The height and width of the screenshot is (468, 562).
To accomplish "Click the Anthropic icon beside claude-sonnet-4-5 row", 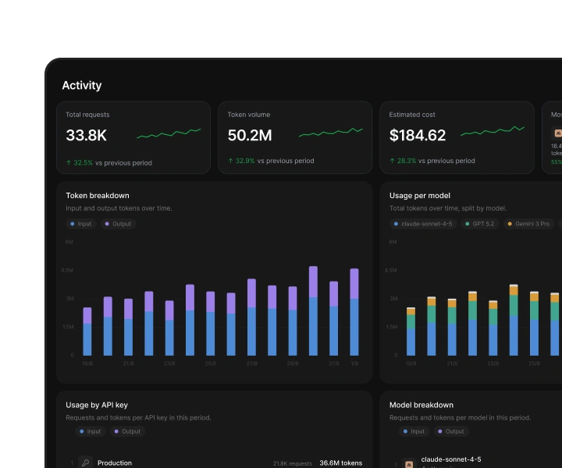I will pos(409,464).
